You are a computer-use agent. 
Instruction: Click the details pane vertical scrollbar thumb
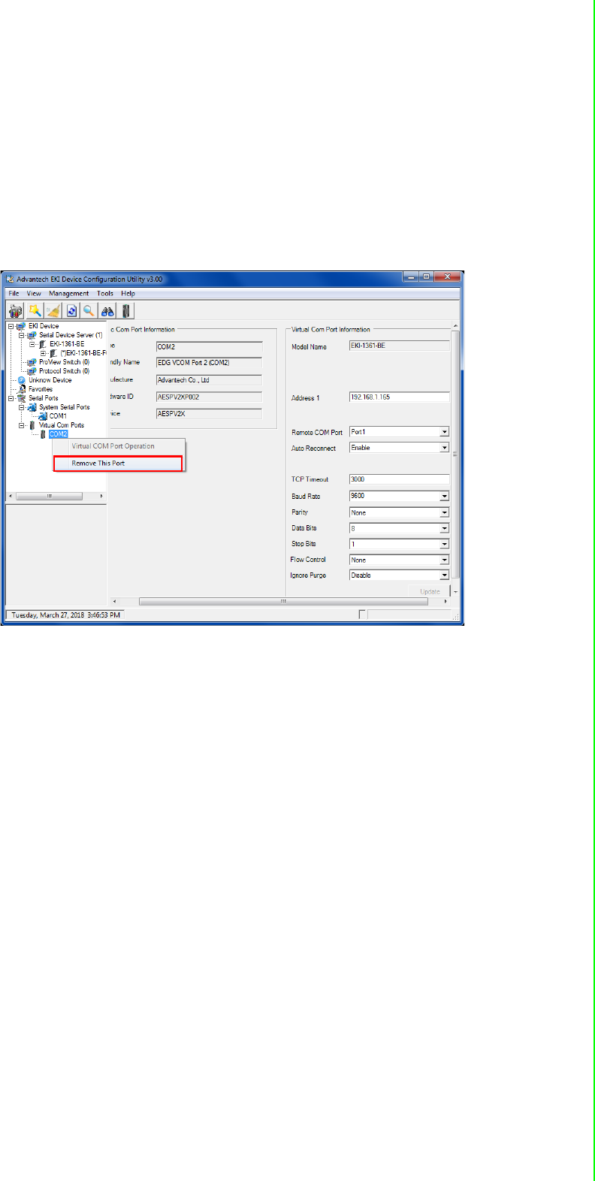(x=456, y=456)
